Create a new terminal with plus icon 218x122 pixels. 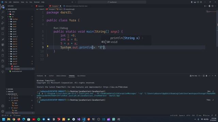pyautogui.click(x=199, y=76)
